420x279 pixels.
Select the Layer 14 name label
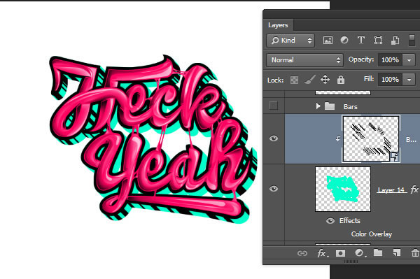click(391, 190)
